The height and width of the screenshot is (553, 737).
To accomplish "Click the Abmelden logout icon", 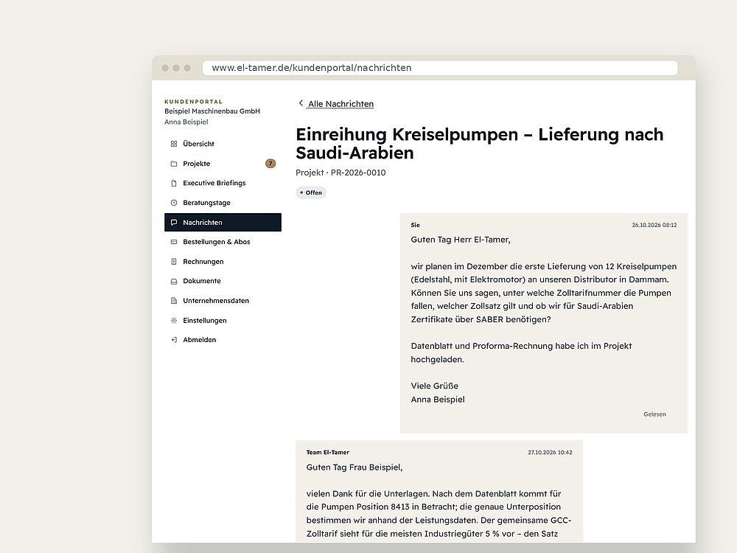I will [x=174, y=340].
